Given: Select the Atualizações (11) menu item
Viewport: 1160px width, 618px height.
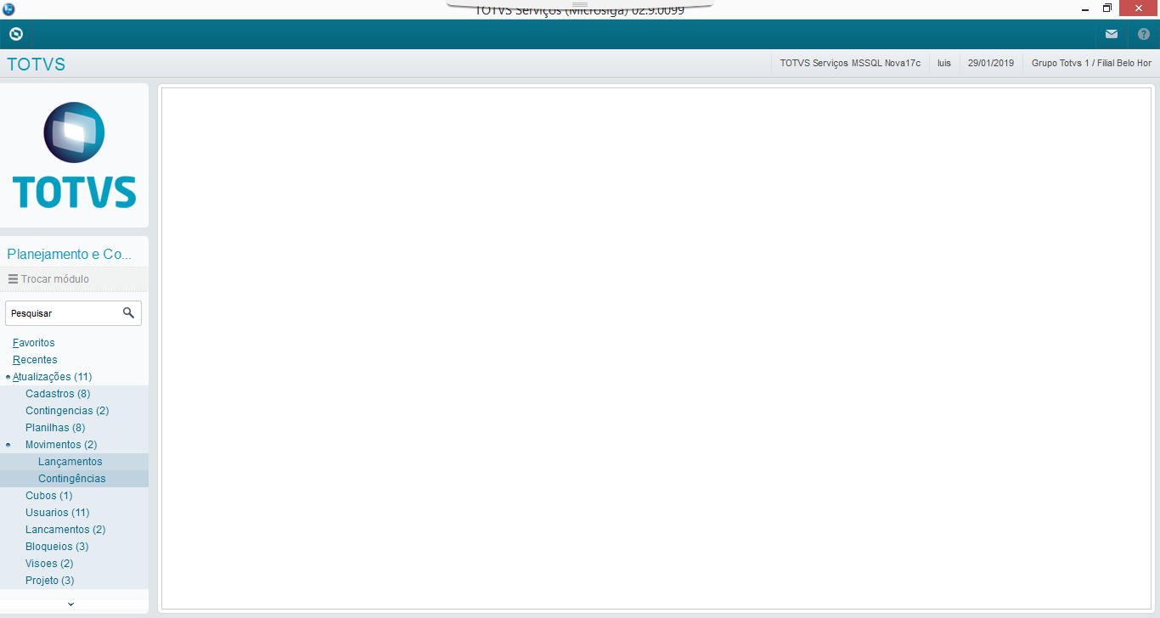Looking at the screenshot, I should coord(52,377).
